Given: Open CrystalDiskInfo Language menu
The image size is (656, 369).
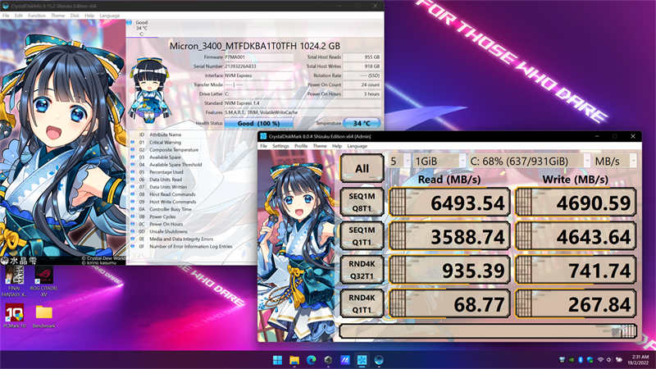Looking at the screenshot, I should (110, 16).
